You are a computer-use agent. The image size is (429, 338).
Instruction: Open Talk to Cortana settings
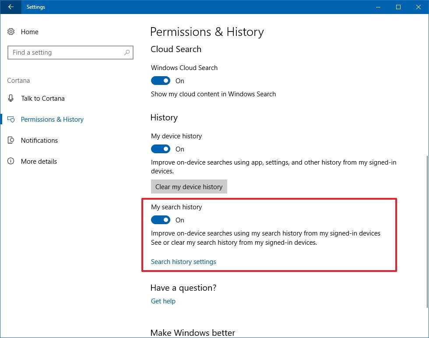(42, 98)
